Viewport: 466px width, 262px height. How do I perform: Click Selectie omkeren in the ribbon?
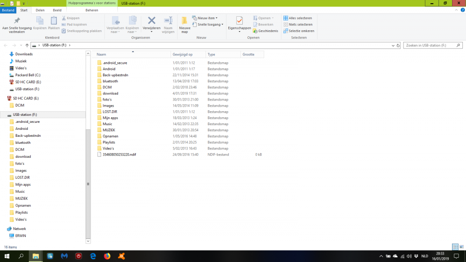point(299,31)
